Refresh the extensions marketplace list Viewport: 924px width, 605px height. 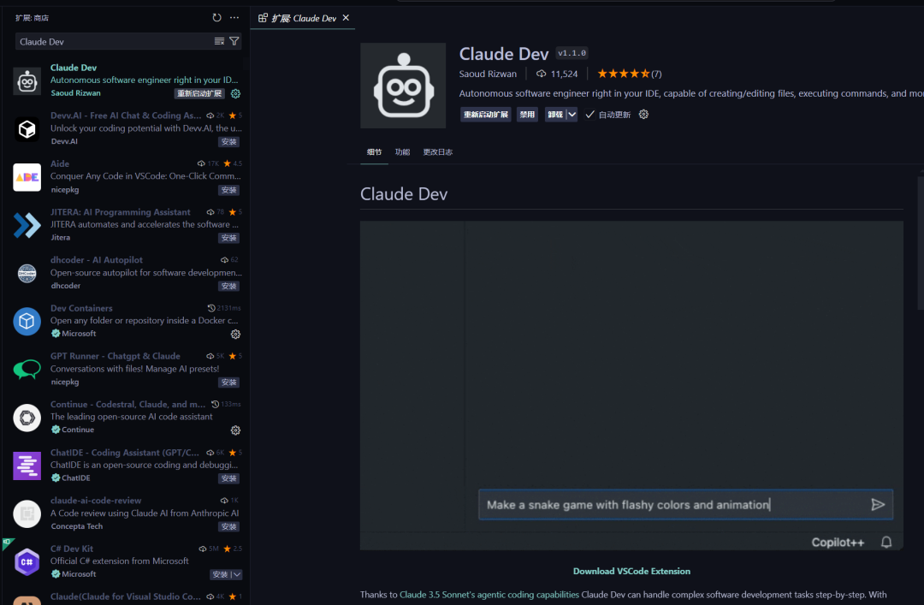point(216,18)
